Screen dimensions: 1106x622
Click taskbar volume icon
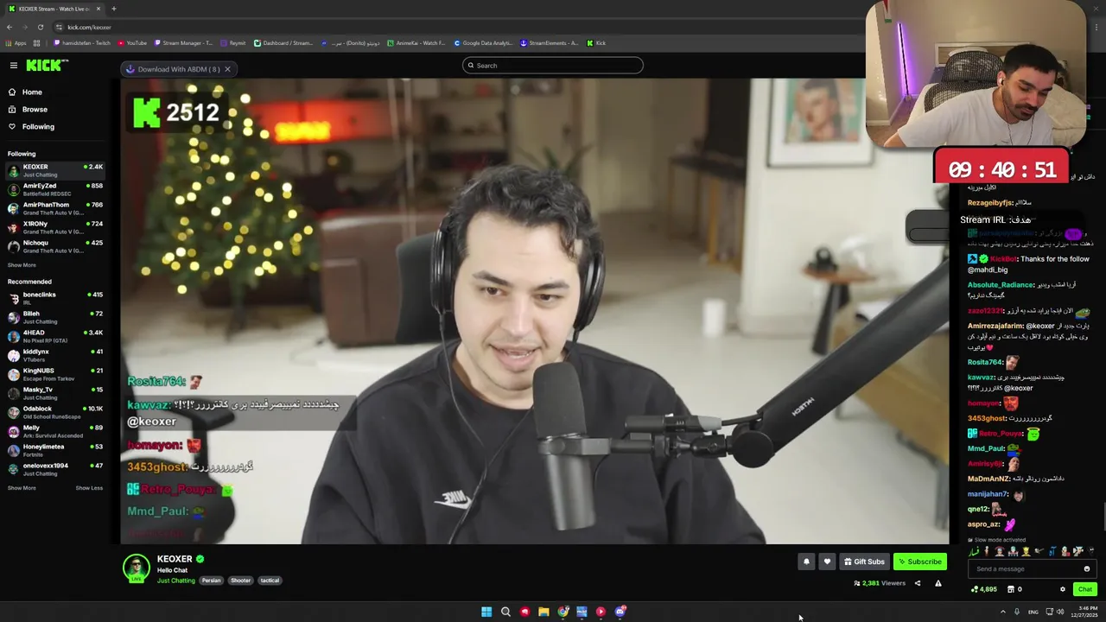click(x=1060, y=612)
